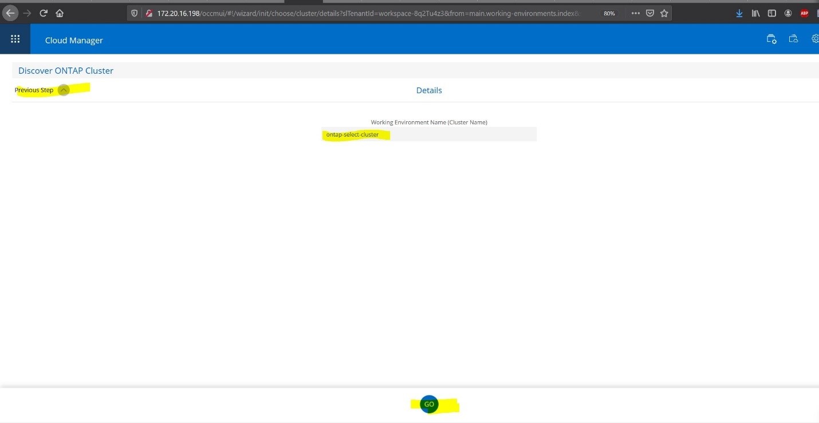The image size is (819, 423).
Task: Reload the page with the refresh icon
Action: 43,13
